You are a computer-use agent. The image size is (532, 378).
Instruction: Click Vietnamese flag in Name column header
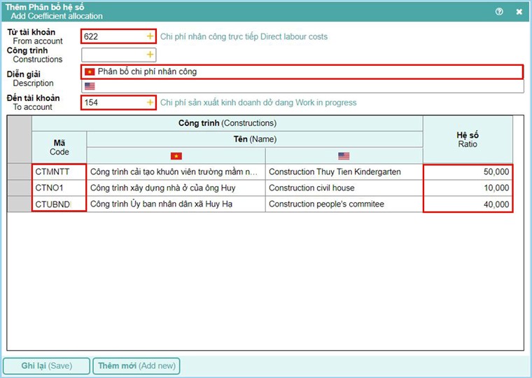176,155
